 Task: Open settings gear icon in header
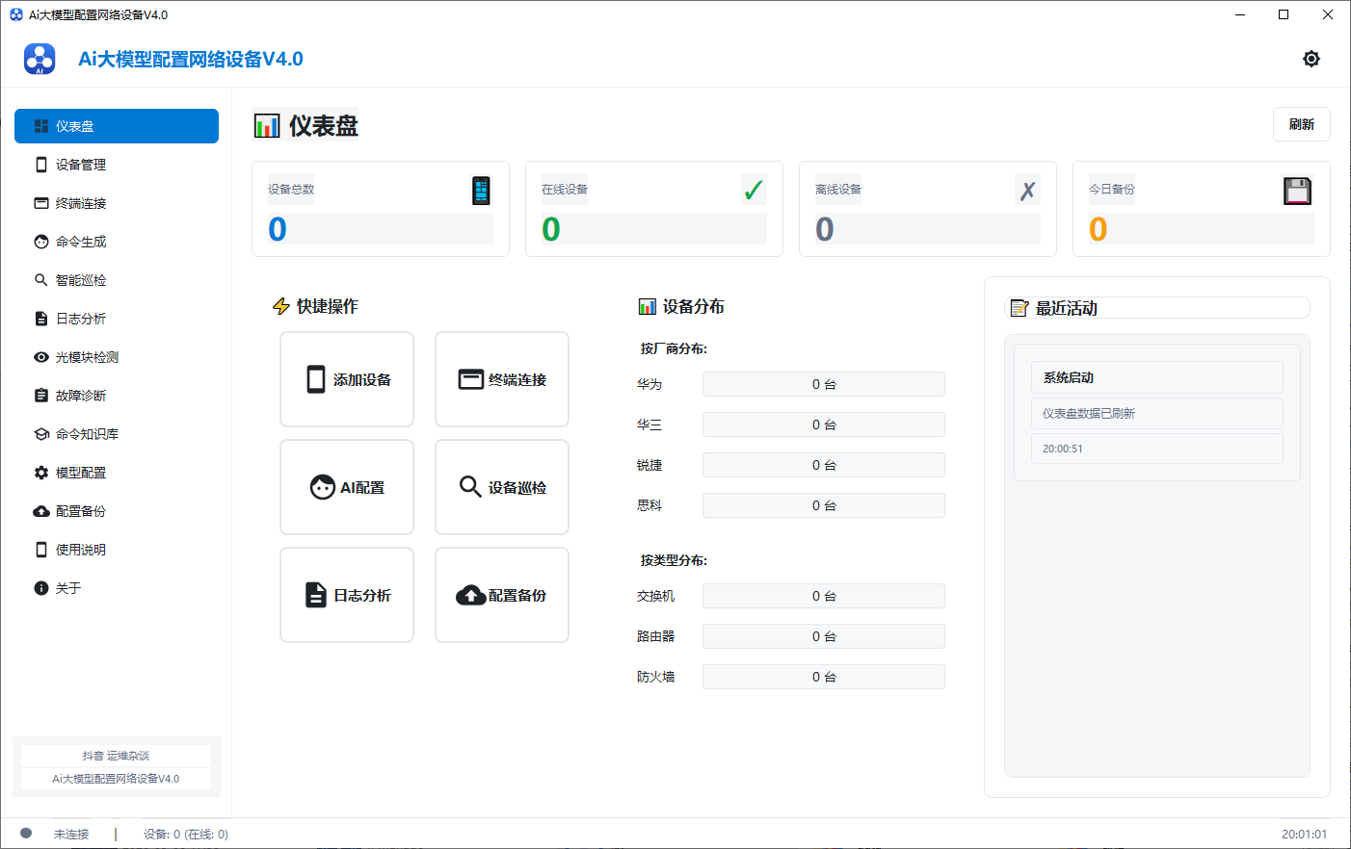tap(1311, 59)
